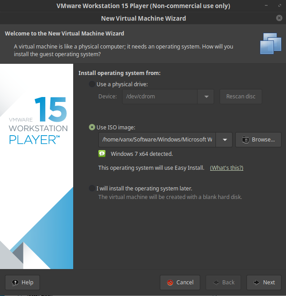The width and height of the screenshot is (286, 296).
Task: Select the Use ISO image radio button
Action: 92,127
